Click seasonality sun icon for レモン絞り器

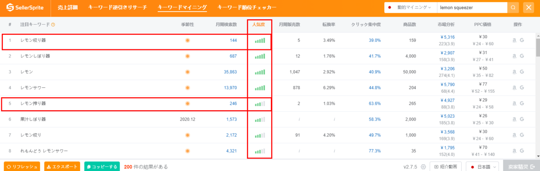click(187, 40)
